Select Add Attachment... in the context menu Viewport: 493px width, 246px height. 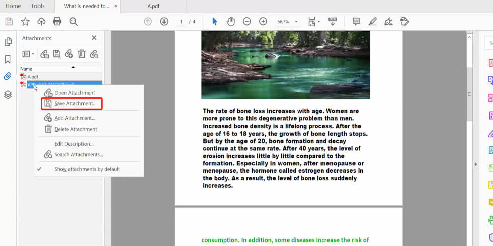click(75, 118)
